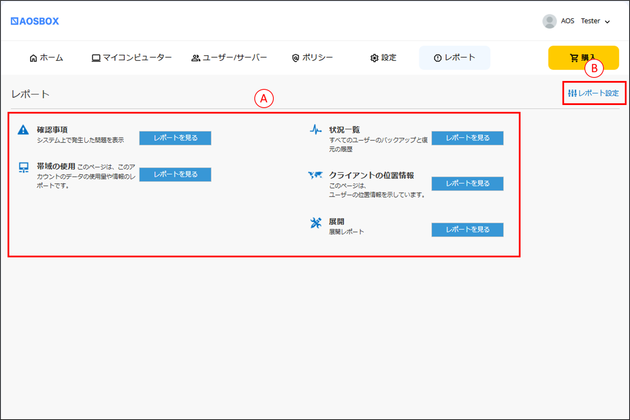Click the home icon in navigation
The image size is (630, 420).
(33, 58)
